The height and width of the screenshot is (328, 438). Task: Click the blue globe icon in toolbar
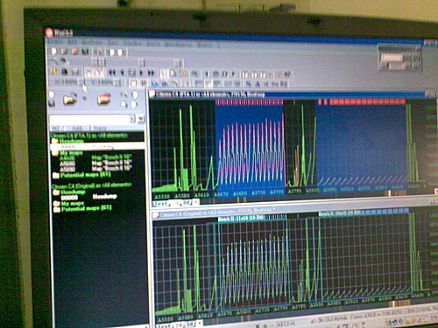point(215,74)
